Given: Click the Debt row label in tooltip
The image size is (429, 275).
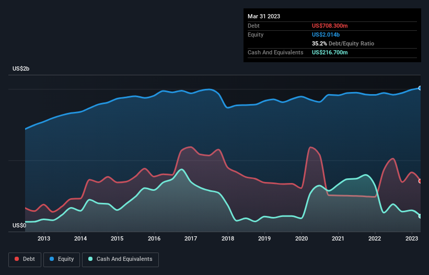Looking at the screenshot, I should click(253, 26).
